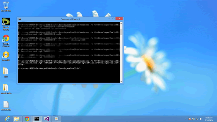Open the Etisalat Nigeria desktop shortcut

[x=6, y=24]
